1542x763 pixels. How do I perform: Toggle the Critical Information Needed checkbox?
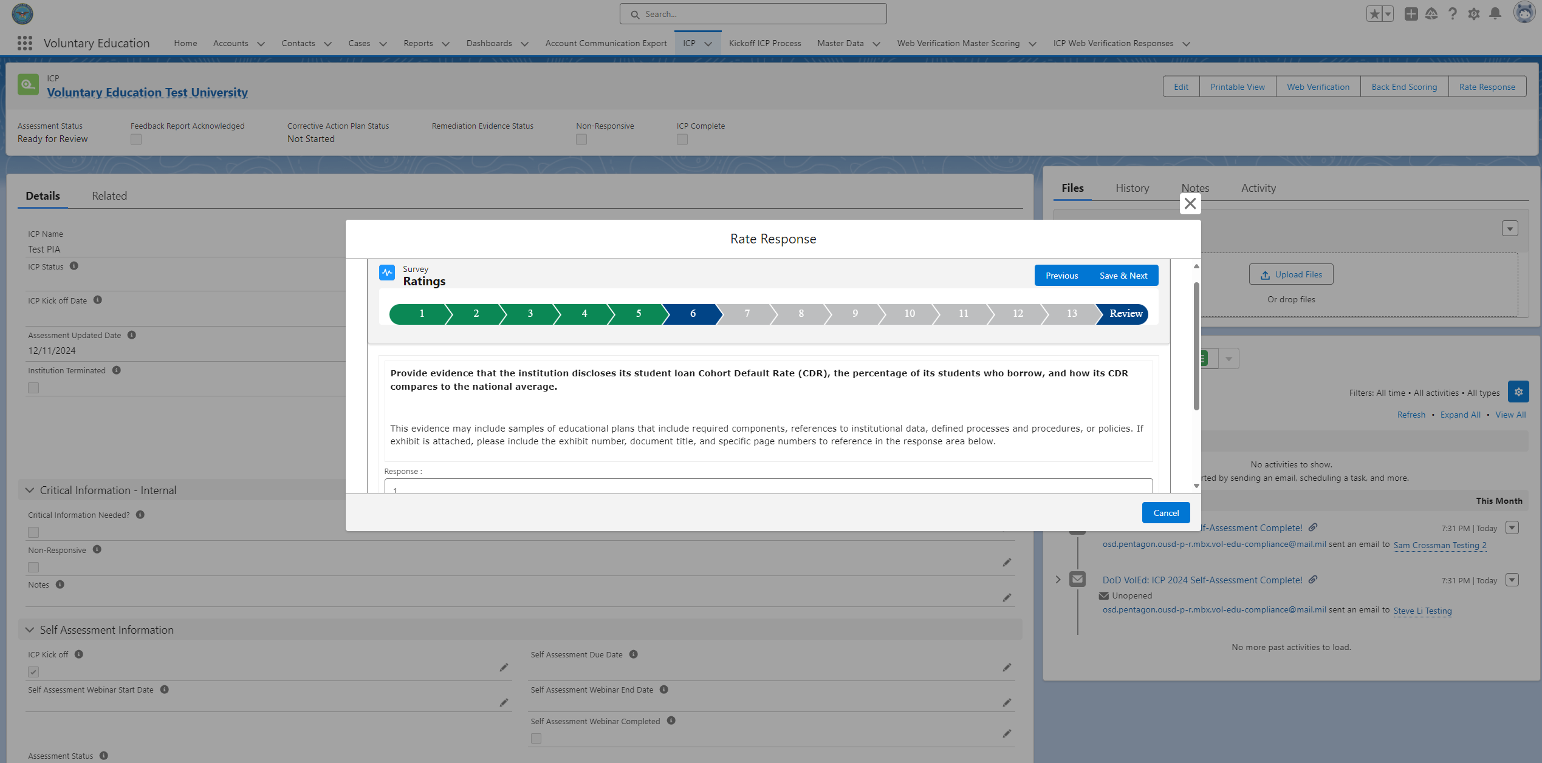coord(33,532)
